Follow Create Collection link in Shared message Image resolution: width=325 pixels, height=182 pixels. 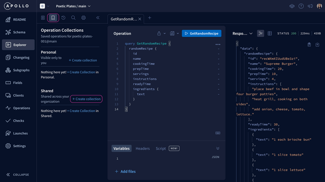click(81, 111)
